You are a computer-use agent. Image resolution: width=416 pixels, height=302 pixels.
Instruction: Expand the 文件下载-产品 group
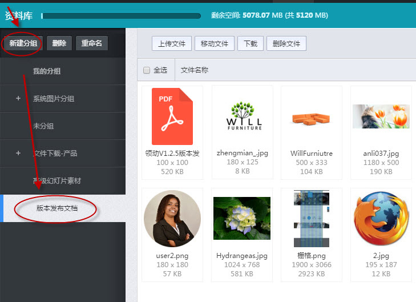tap(18, 153)
